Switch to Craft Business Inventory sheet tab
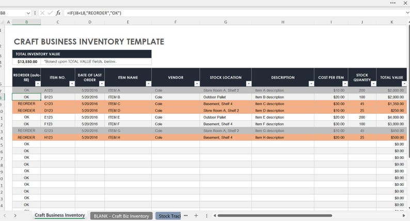Viewport: 410px width, 221px height. (x=59, y=215)
